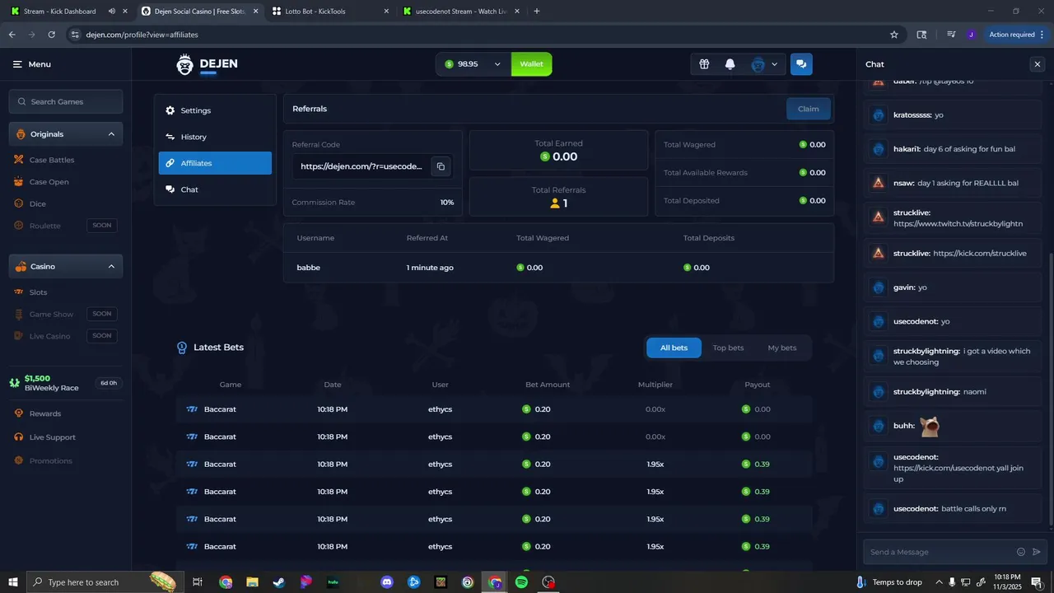Viewport: 1054px width, 593px height.
Task: Expand the profile avatar dropdown
Action: pyautogui.click(x=774, y=64)
